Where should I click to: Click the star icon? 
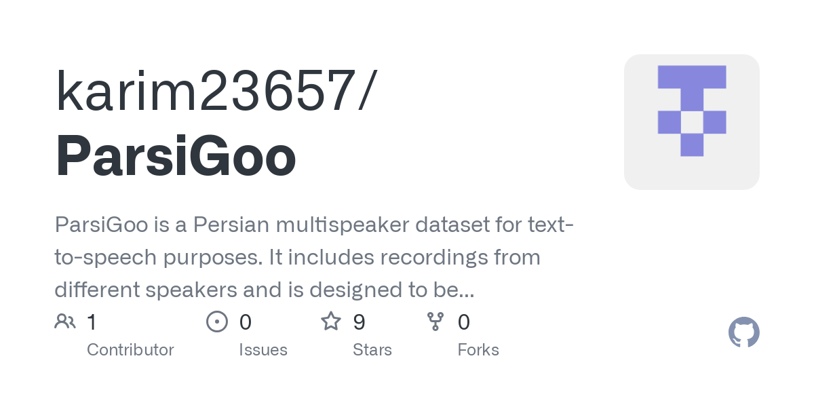(331, 321)
